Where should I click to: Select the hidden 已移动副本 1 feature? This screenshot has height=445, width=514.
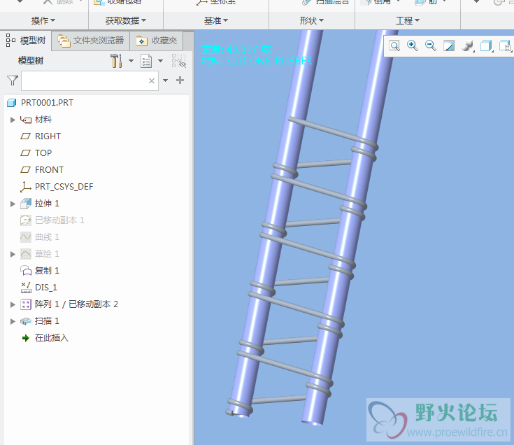click(x=59, y=220)
